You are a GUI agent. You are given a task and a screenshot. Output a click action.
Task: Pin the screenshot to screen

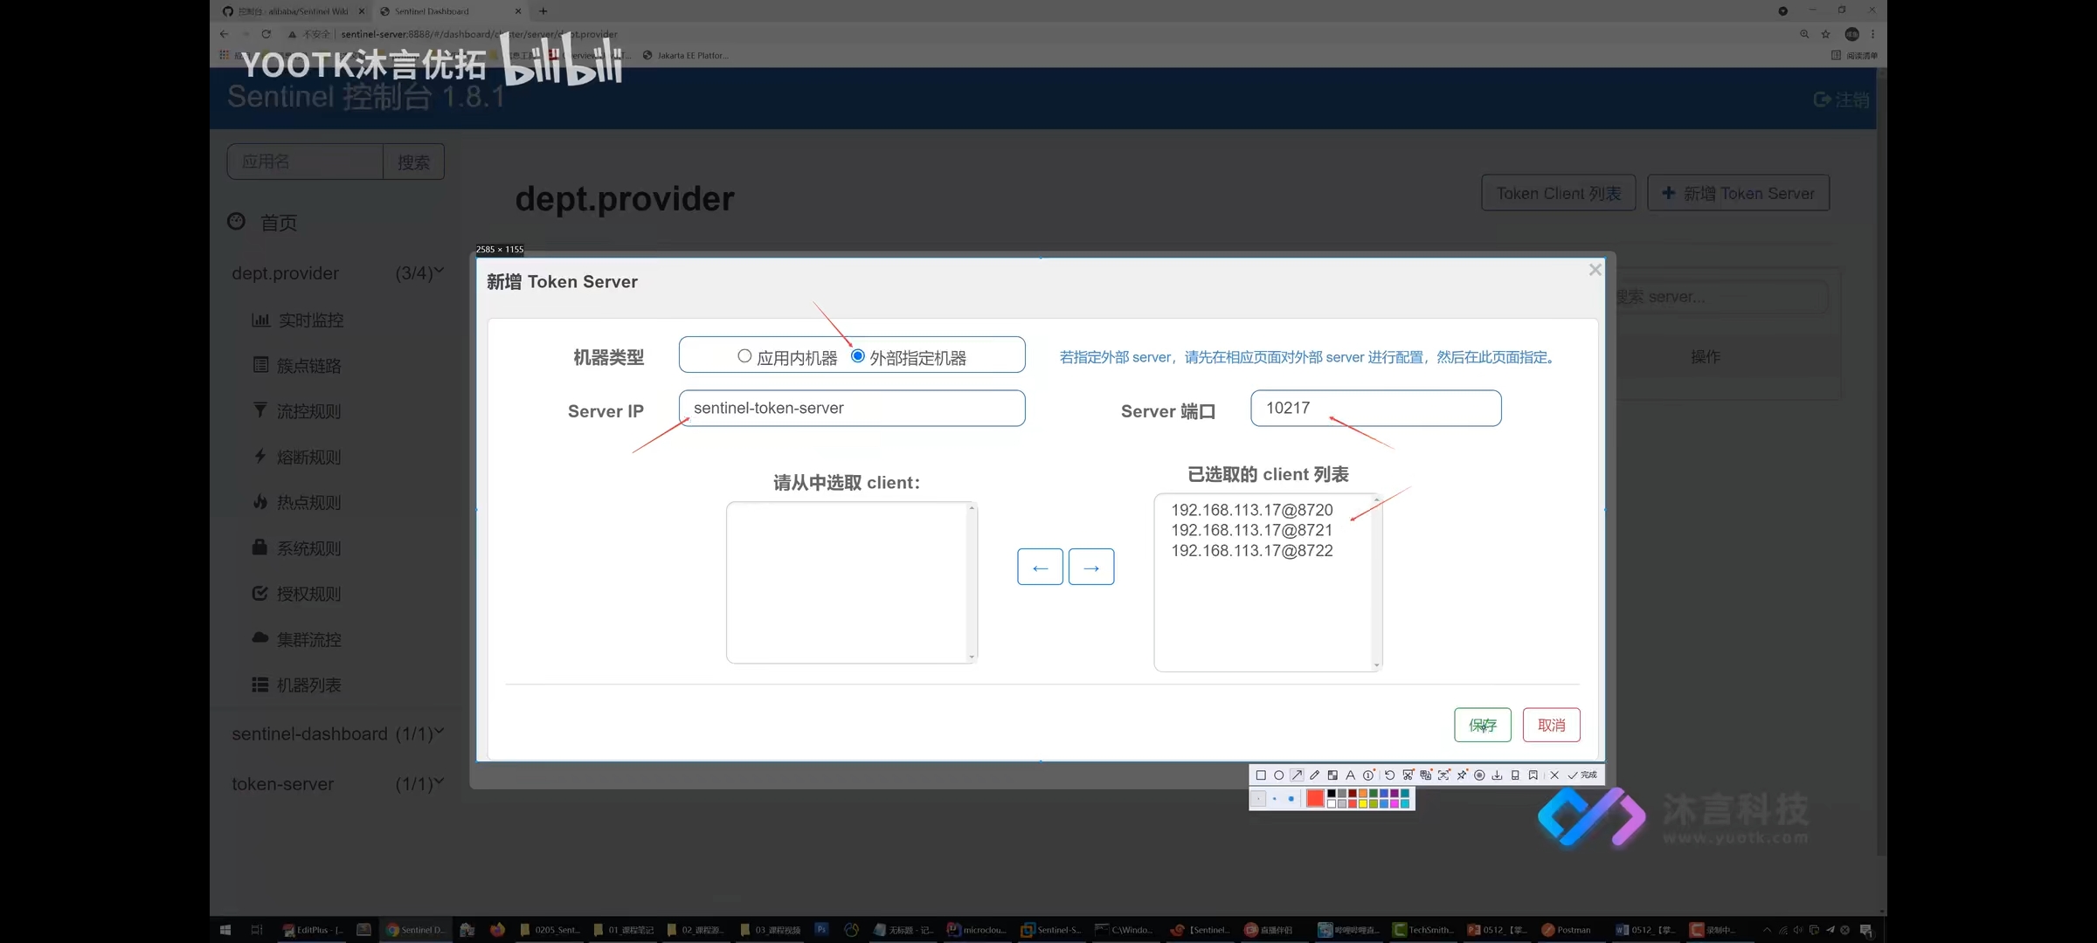tap(1462, 775)
